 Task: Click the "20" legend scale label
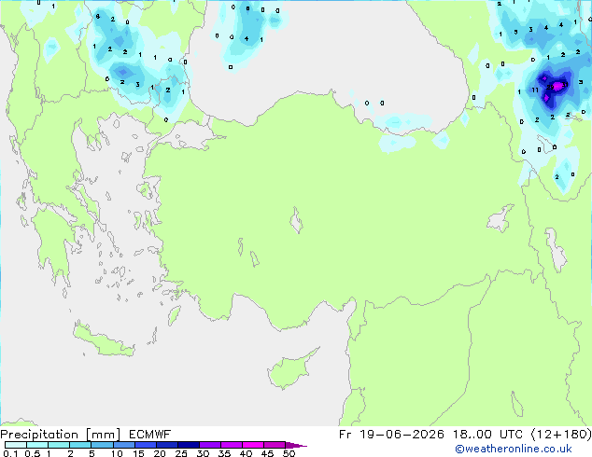160,453
